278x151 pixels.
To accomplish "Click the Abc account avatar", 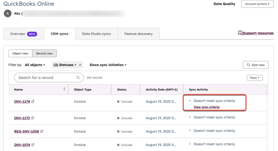I will (8, 14).
